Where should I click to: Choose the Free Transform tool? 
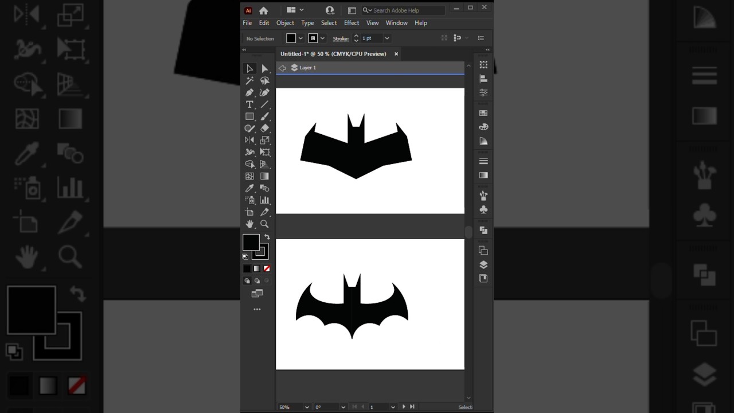[264, 152]
